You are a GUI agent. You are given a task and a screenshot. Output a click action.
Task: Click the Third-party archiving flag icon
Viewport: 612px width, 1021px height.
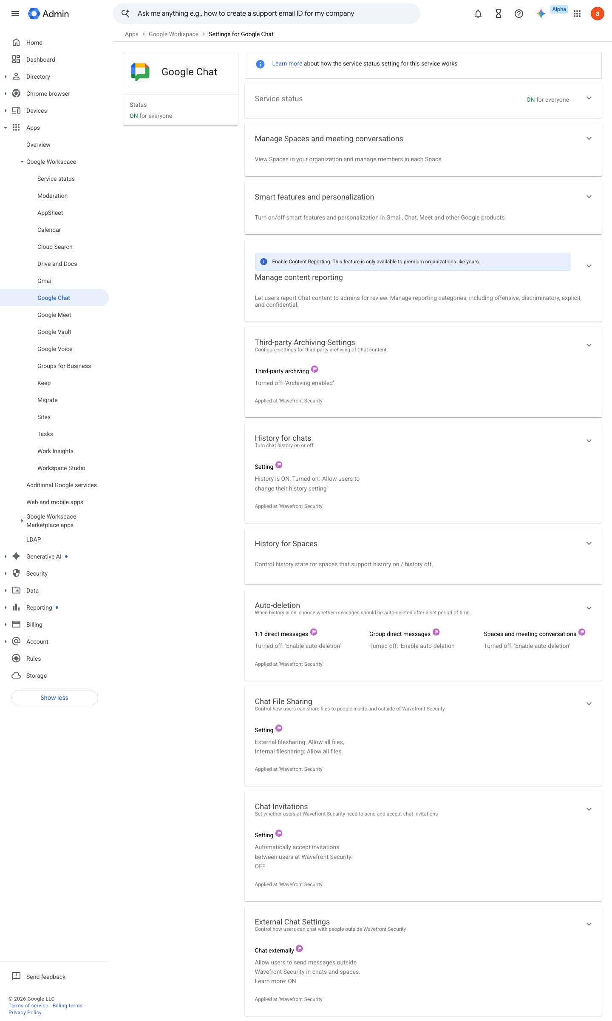314,369
